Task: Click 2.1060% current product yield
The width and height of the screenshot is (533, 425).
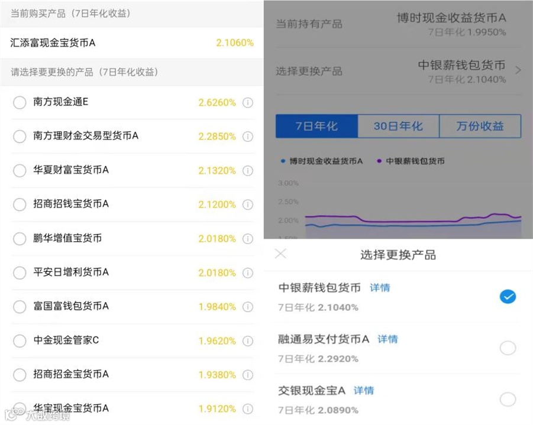Action: [235, 43]
